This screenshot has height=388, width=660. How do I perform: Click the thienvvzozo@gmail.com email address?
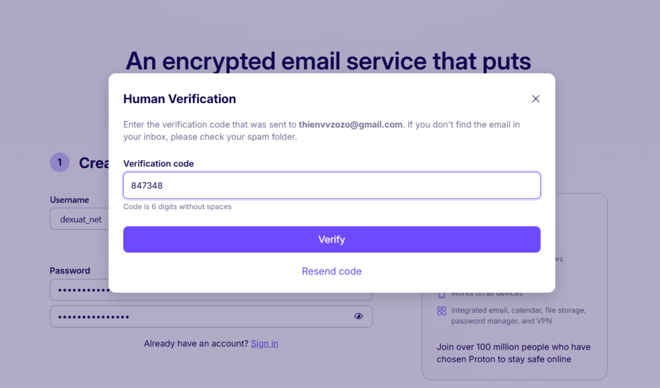350,124
